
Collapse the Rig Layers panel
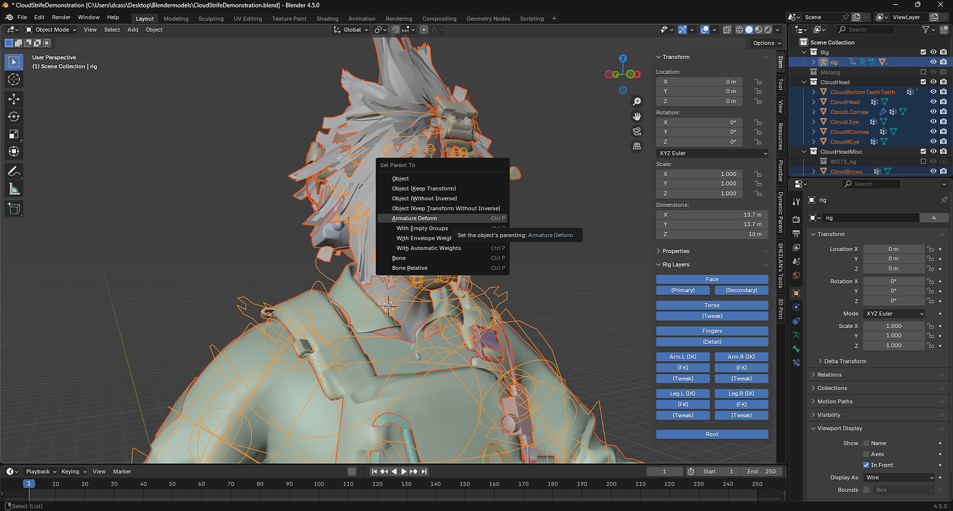pyautogui.click(x=676, y=264)
